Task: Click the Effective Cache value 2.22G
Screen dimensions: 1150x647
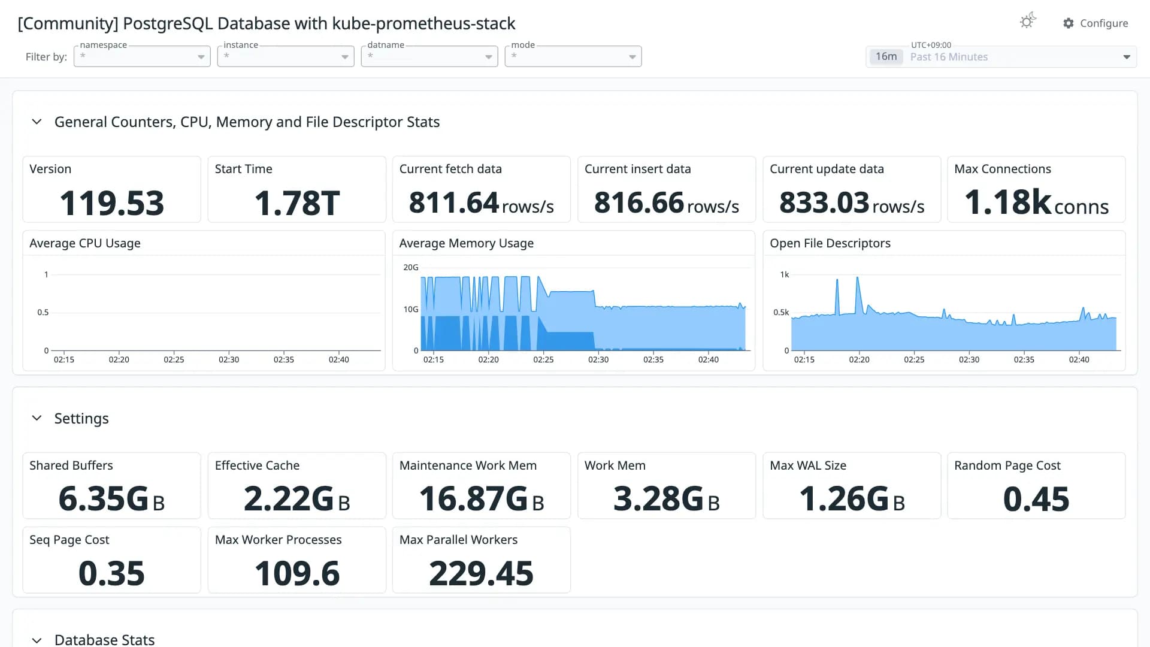Action: coord(289,498)
